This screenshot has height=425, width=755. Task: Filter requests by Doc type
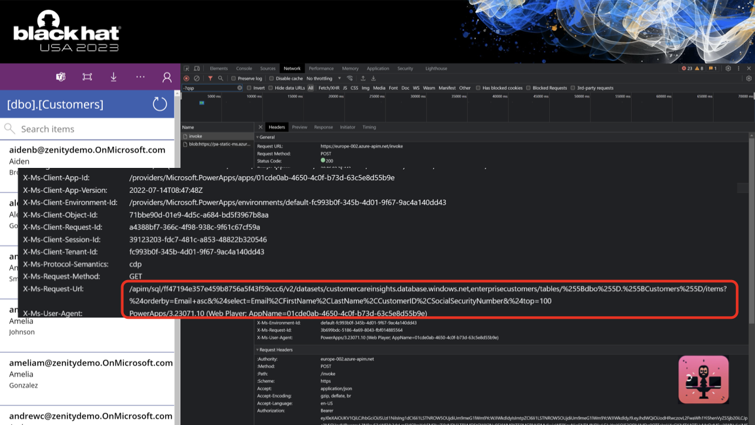(x=406, y=88)
